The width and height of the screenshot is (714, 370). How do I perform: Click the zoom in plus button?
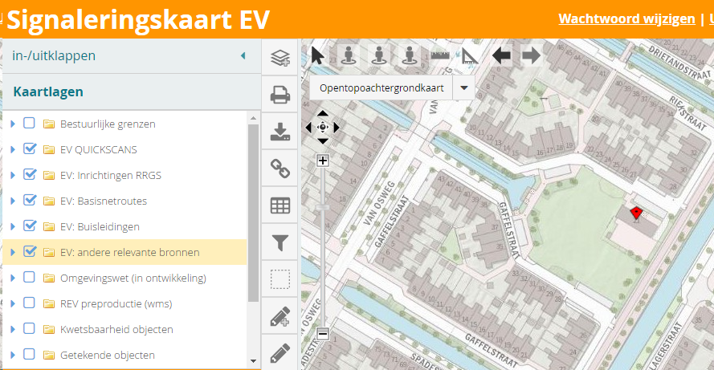pos(323,161)
